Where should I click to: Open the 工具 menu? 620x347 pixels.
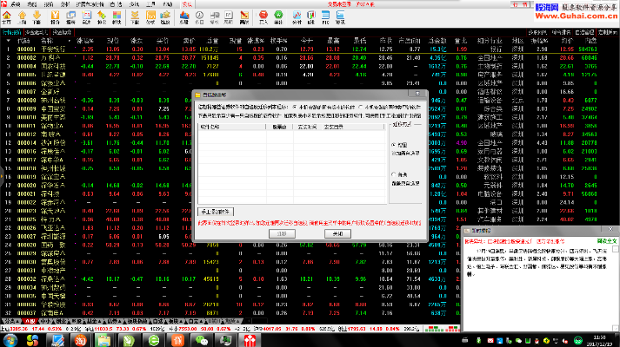(151, 4)
